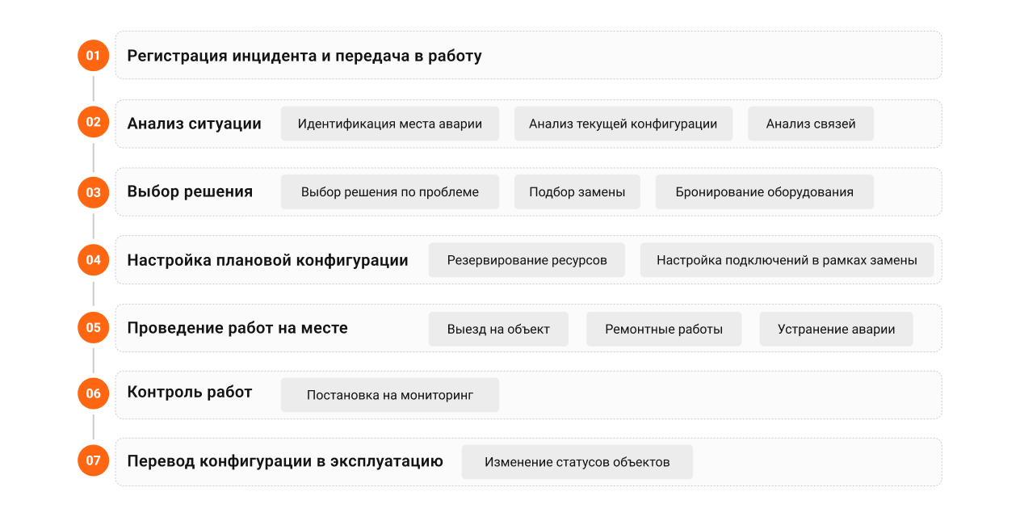Select the step 06 circle marker
The image size is (1020, 517).
tap(94, 393)
